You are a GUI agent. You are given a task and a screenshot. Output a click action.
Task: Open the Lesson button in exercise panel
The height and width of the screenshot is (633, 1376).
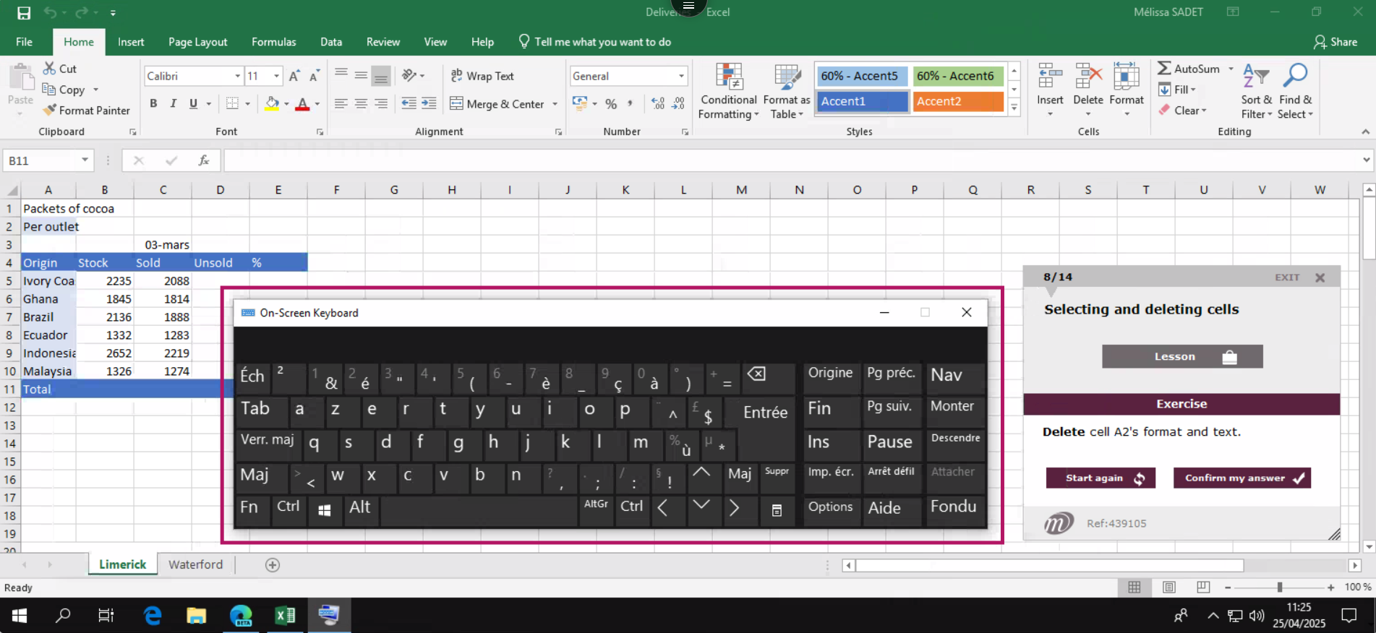point(1182,356)
